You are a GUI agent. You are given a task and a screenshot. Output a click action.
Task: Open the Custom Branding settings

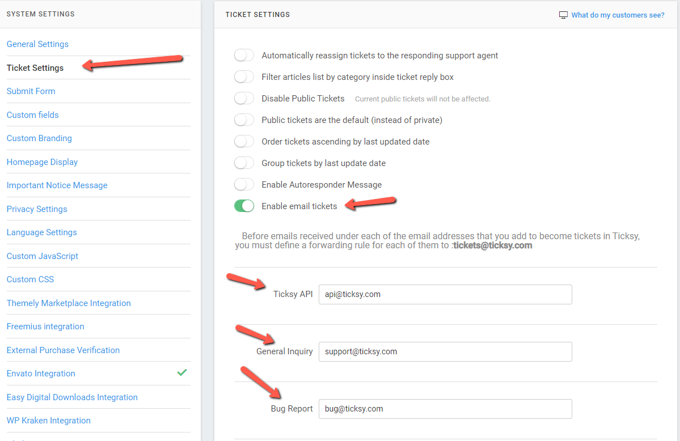pos(39,138)
